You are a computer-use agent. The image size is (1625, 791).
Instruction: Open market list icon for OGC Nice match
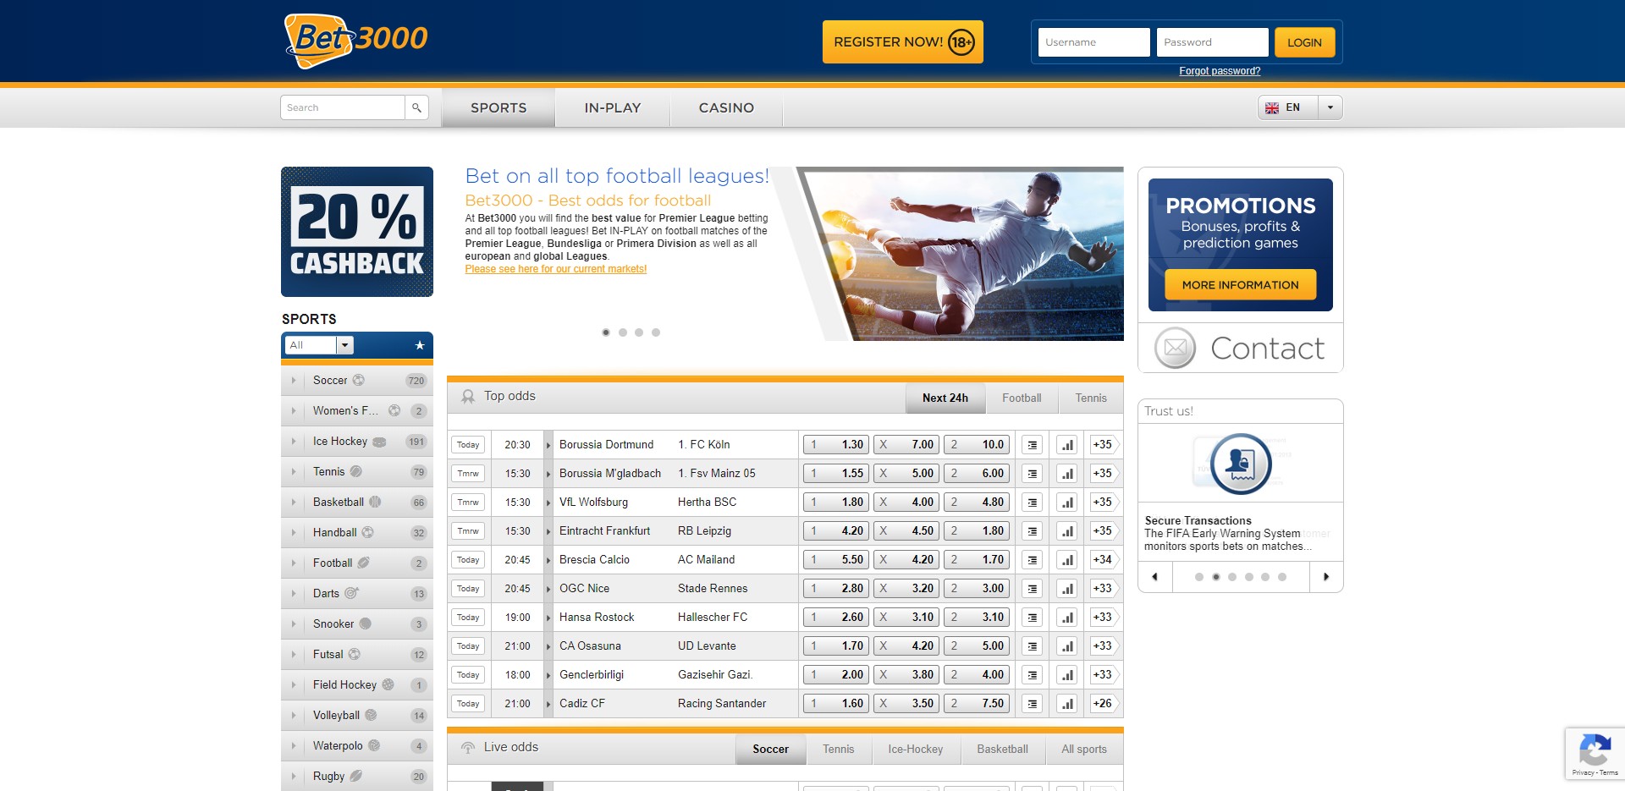pos(1032,589)
